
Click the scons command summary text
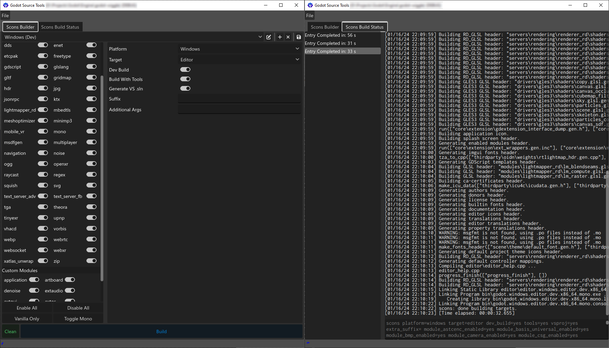coord(487,329)
